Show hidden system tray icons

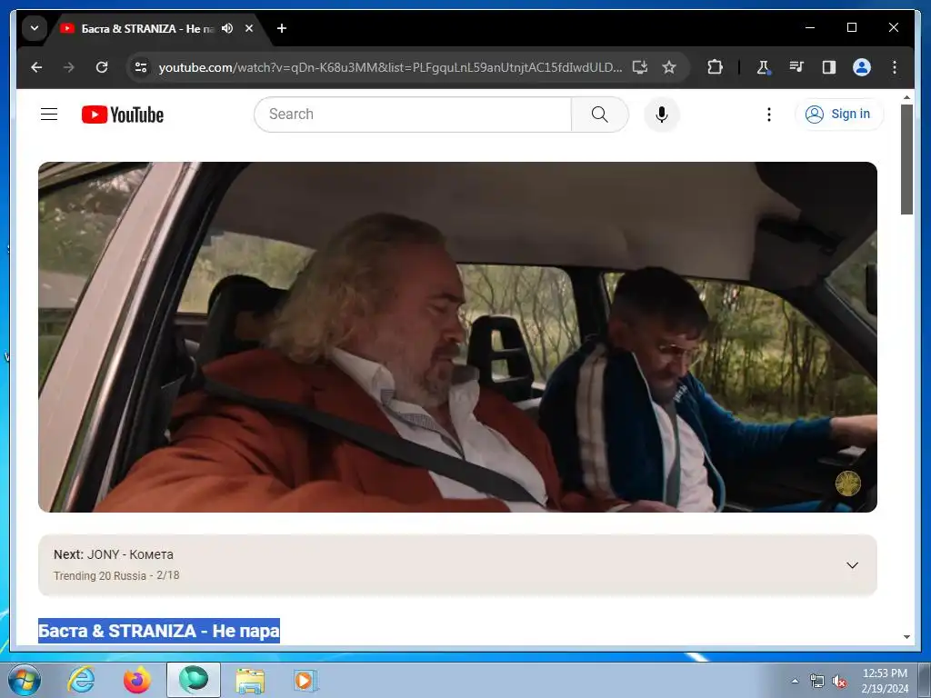pyautogui.click(x=795, y=681)
